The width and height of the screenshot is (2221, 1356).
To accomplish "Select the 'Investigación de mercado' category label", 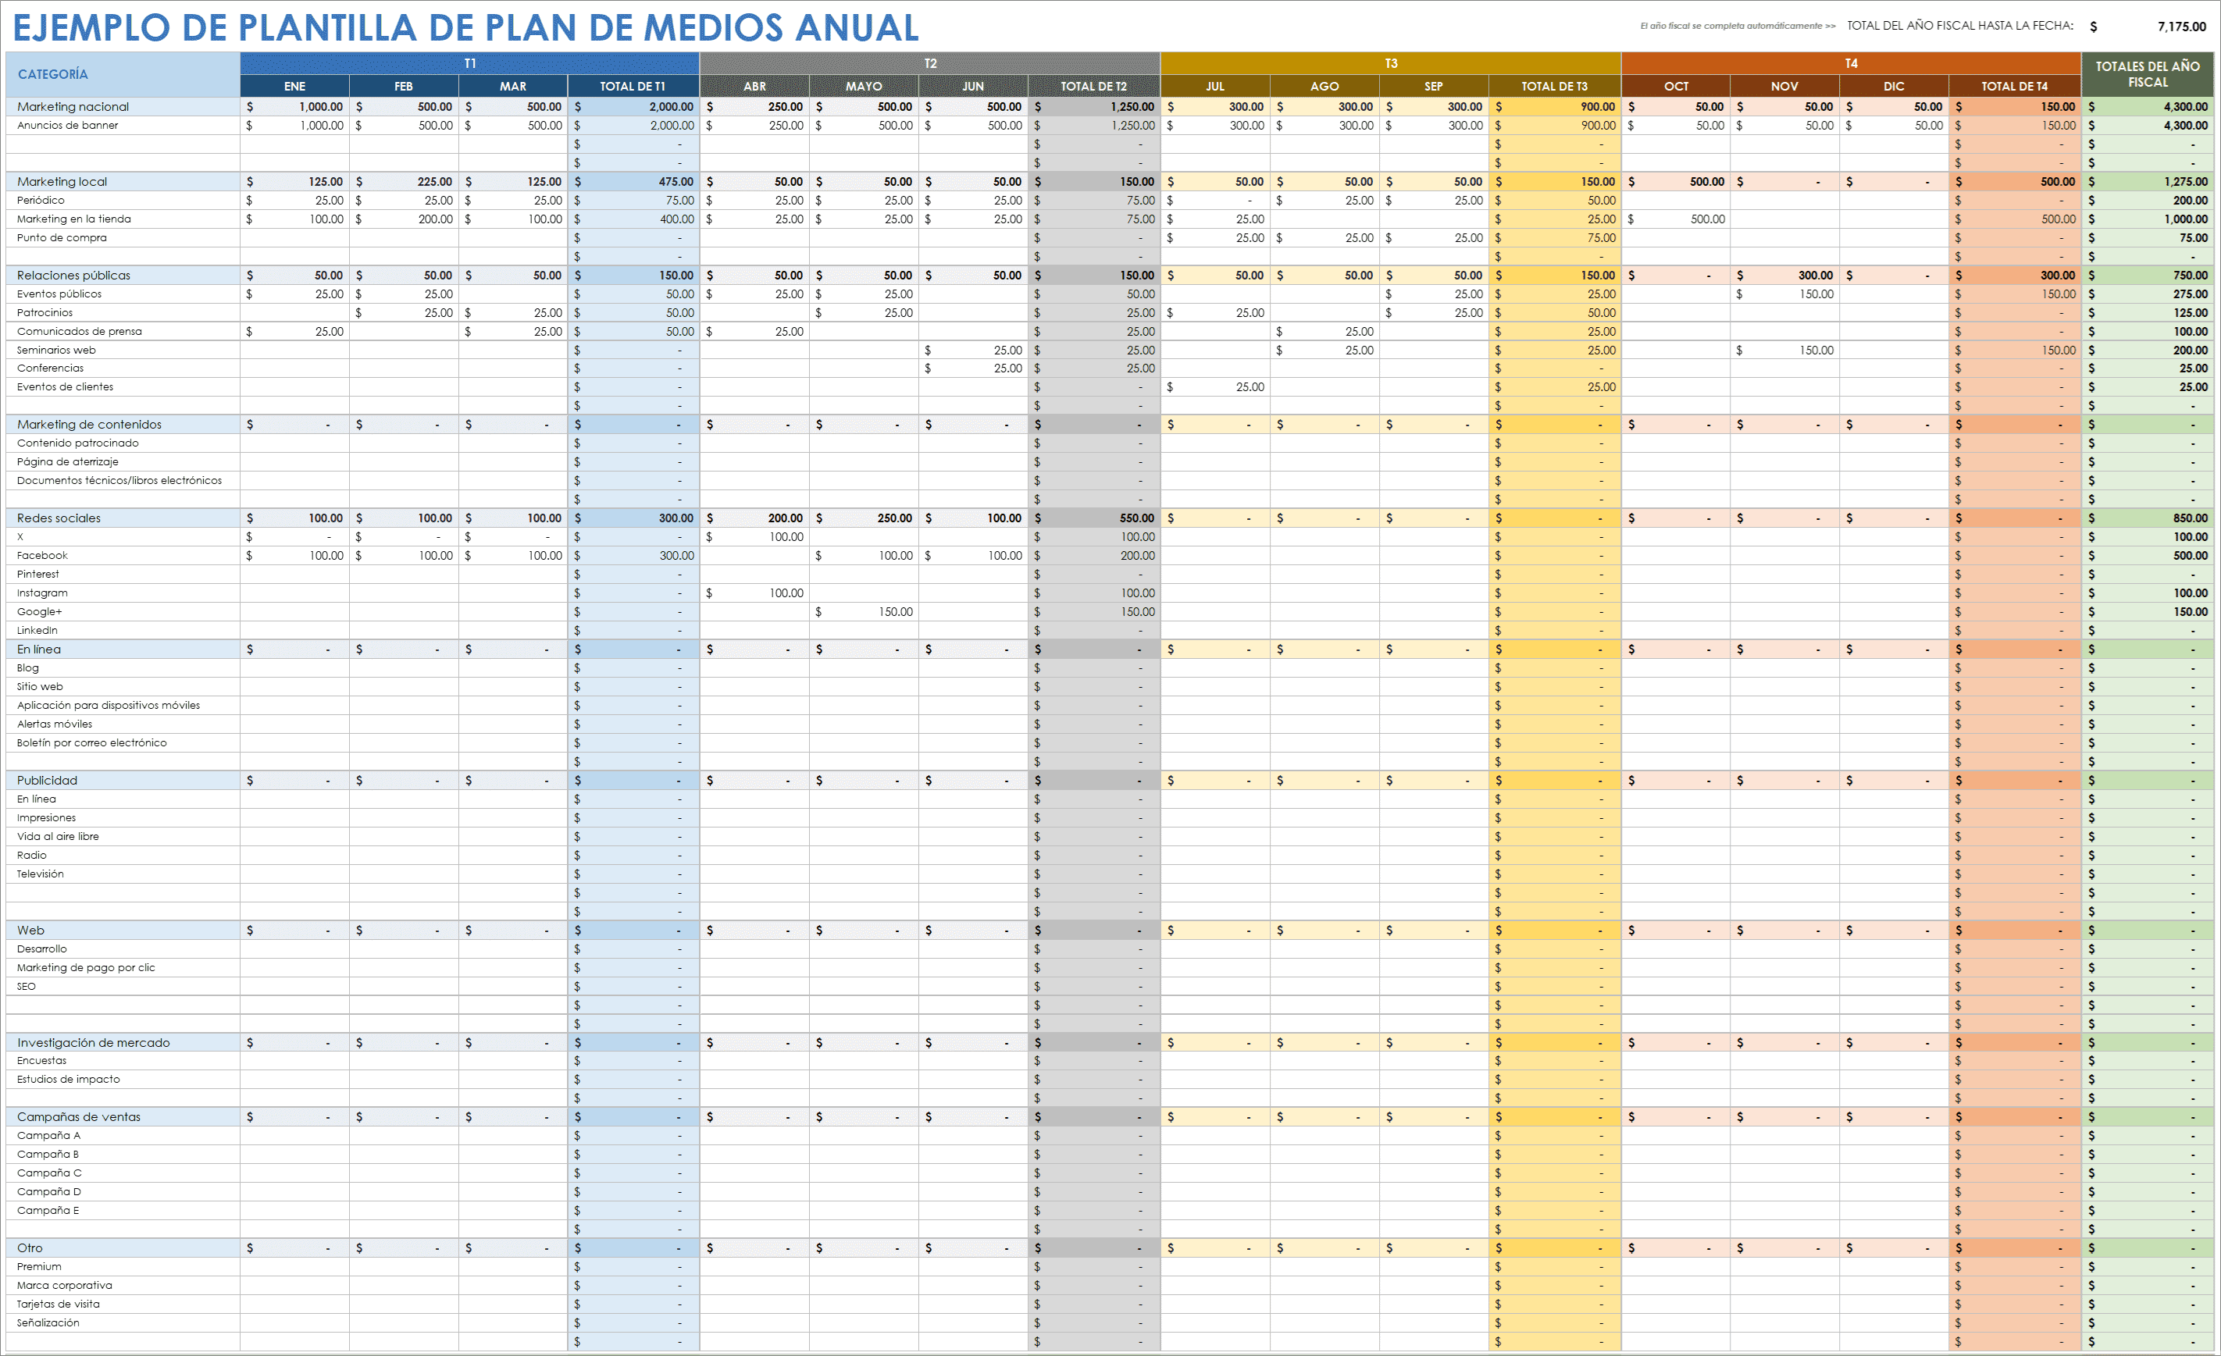I will coord(93,1042).
